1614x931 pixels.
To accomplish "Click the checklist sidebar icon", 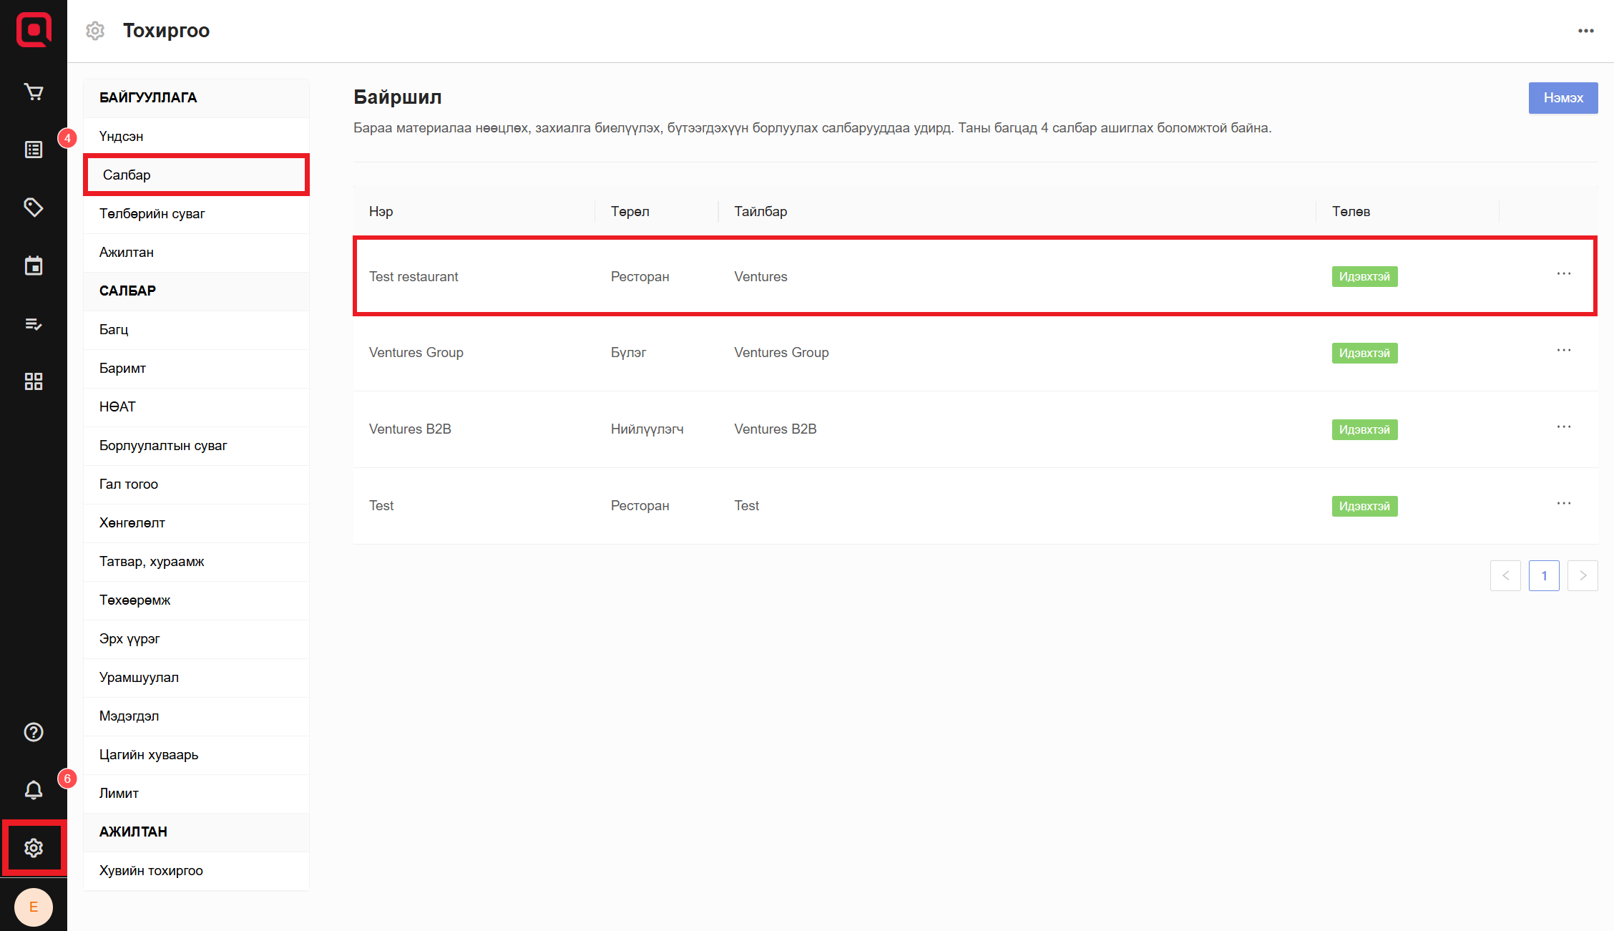I will [x=34, y=324].
